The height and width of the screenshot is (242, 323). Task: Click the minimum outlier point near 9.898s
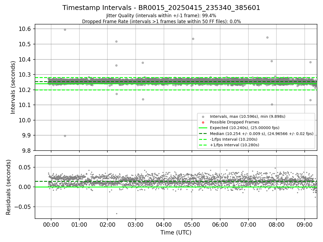pyautogui.click(x=65, y=136)
